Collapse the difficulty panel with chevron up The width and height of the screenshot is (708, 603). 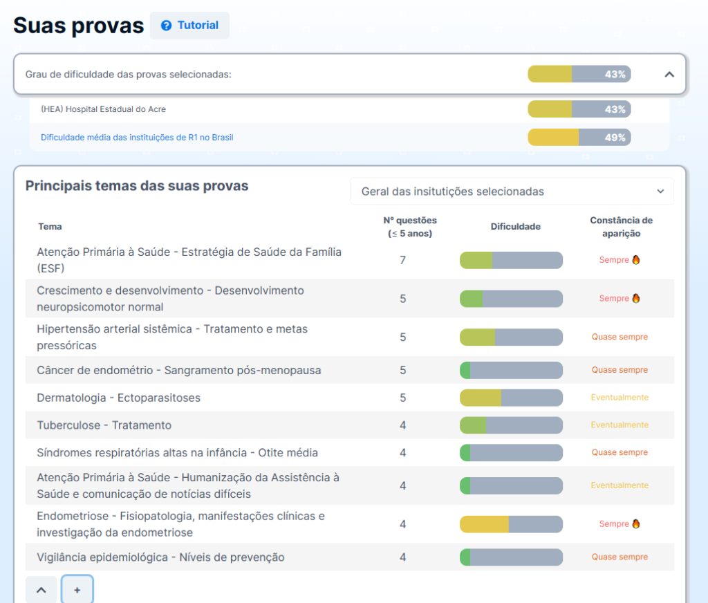(x=669, y=74)
